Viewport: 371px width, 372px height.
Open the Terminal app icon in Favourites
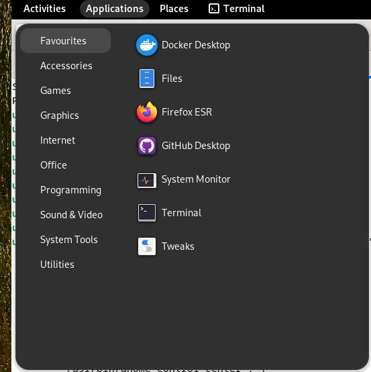pos(147,213)
